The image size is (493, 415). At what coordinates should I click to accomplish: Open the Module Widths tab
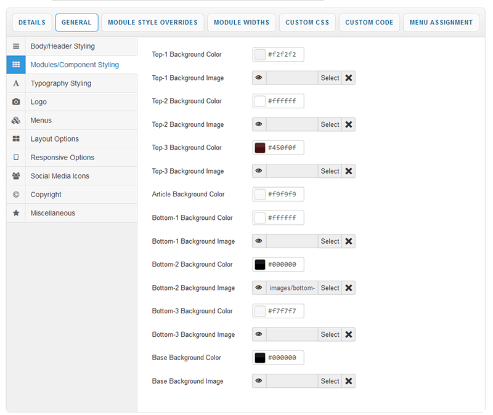(242, 22)
